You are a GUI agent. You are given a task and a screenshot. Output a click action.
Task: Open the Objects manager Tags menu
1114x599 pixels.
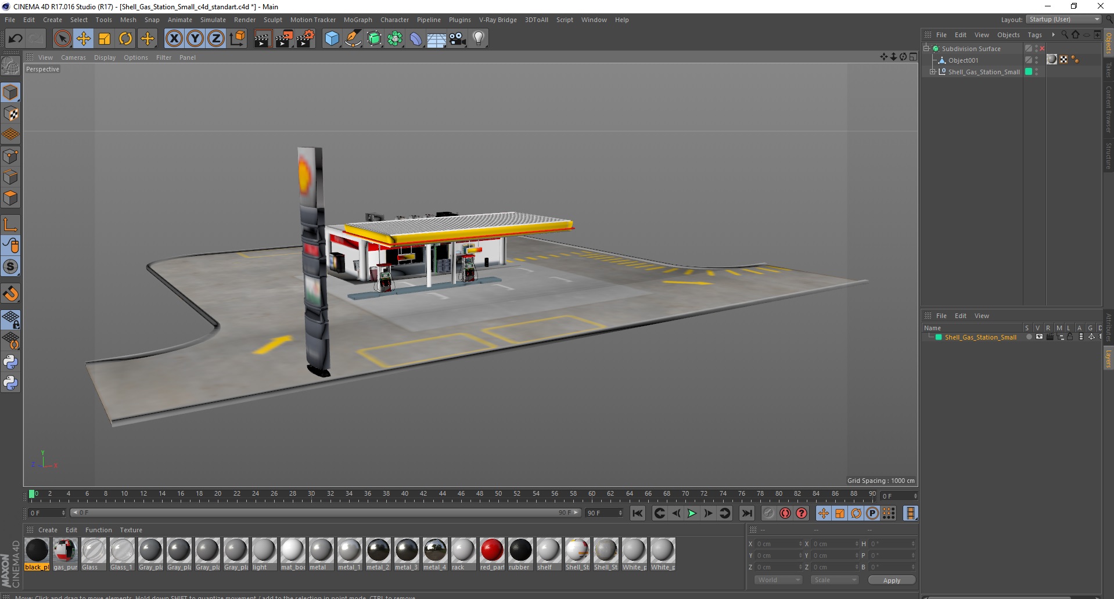(1034, 35)
